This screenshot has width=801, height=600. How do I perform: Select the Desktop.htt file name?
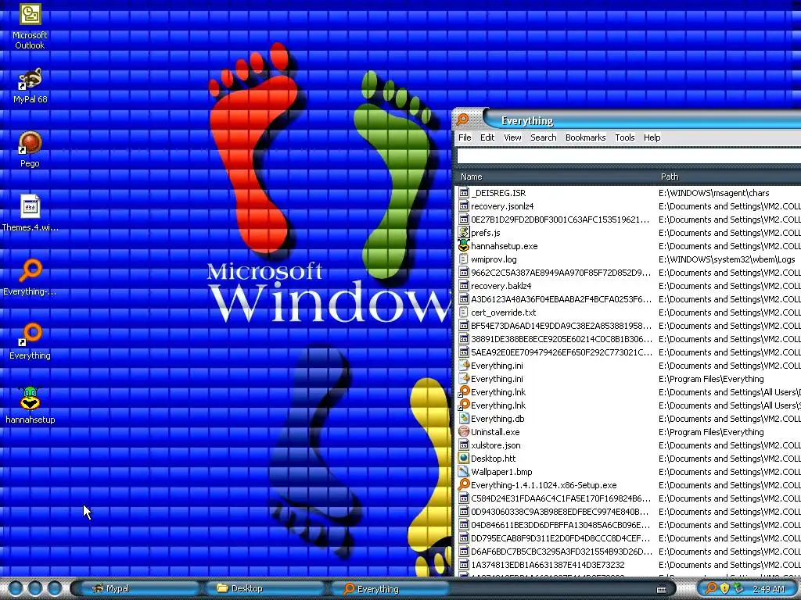493,458
